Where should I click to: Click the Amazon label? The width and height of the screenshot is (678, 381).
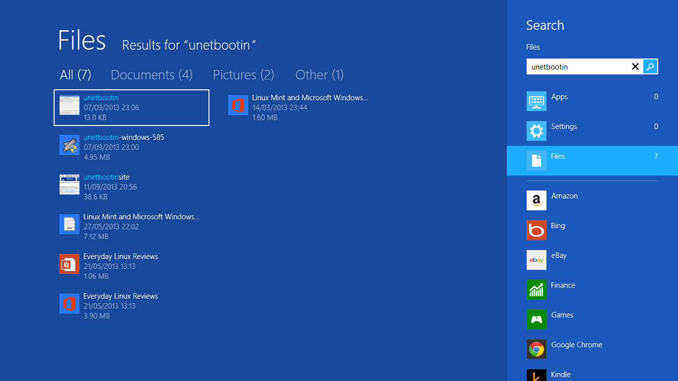pyautogui.click(x=564, y=196)
